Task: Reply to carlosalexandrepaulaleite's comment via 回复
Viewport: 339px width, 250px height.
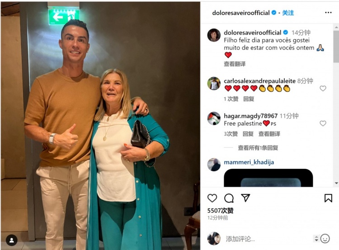Action: (x=249, y=99)
